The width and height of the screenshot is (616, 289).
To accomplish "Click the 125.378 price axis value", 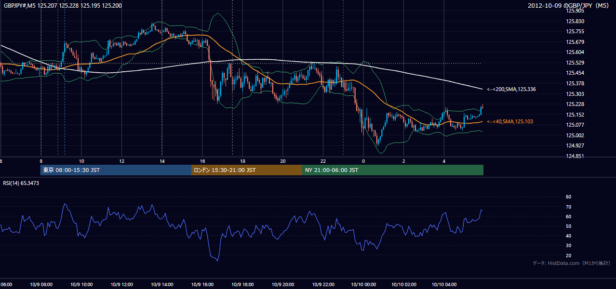I will coord(575,83).
